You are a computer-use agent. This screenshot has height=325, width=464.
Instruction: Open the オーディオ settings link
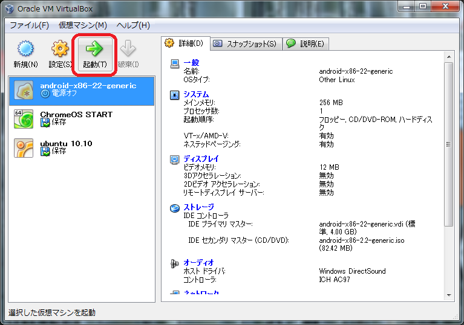[x=198, y=262]
